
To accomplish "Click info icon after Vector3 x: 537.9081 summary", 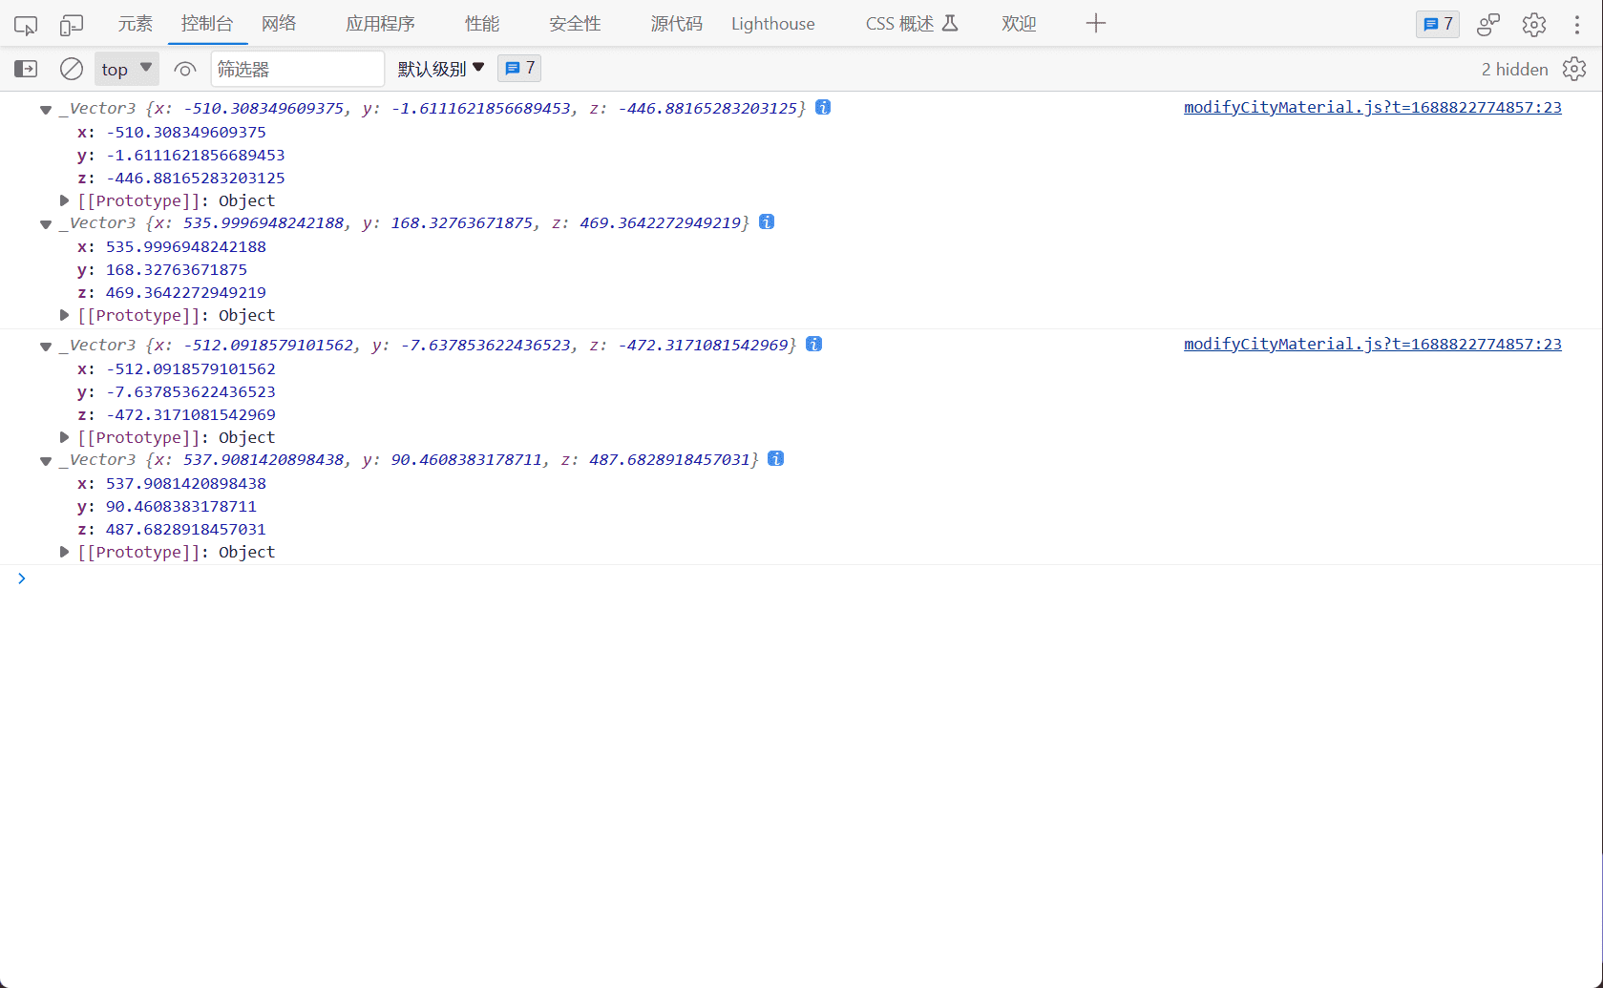I will tap(776, 458).
